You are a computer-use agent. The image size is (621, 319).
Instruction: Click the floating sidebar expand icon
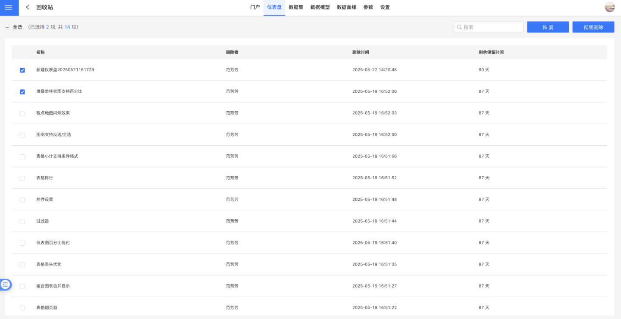coord(6,285)
